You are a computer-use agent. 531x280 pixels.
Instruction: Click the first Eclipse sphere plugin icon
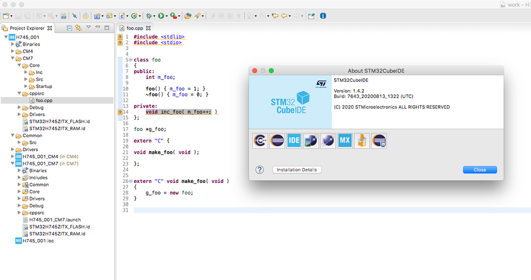point(277,141)
